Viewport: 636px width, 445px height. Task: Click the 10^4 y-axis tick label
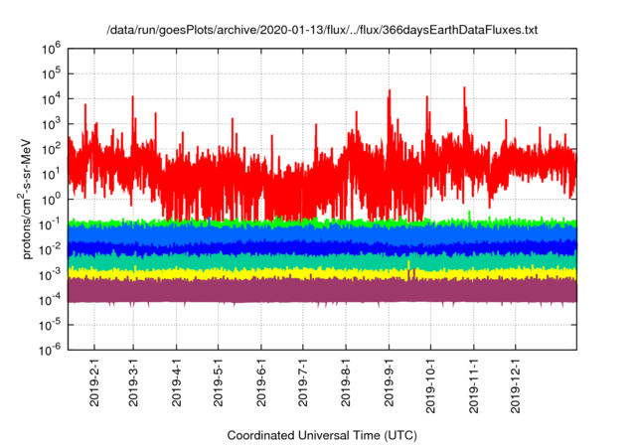(51, 99)
